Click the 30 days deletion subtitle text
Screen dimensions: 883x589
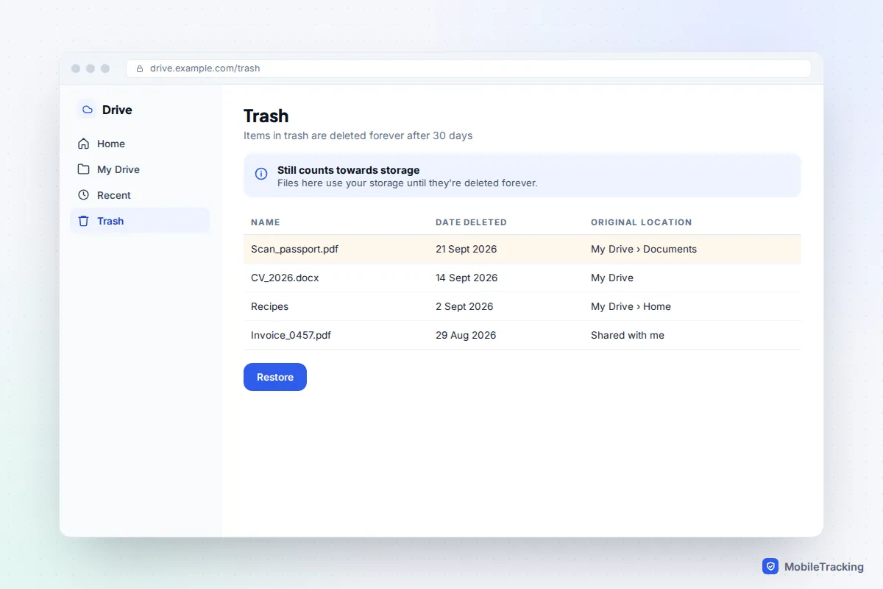[358, 135]
